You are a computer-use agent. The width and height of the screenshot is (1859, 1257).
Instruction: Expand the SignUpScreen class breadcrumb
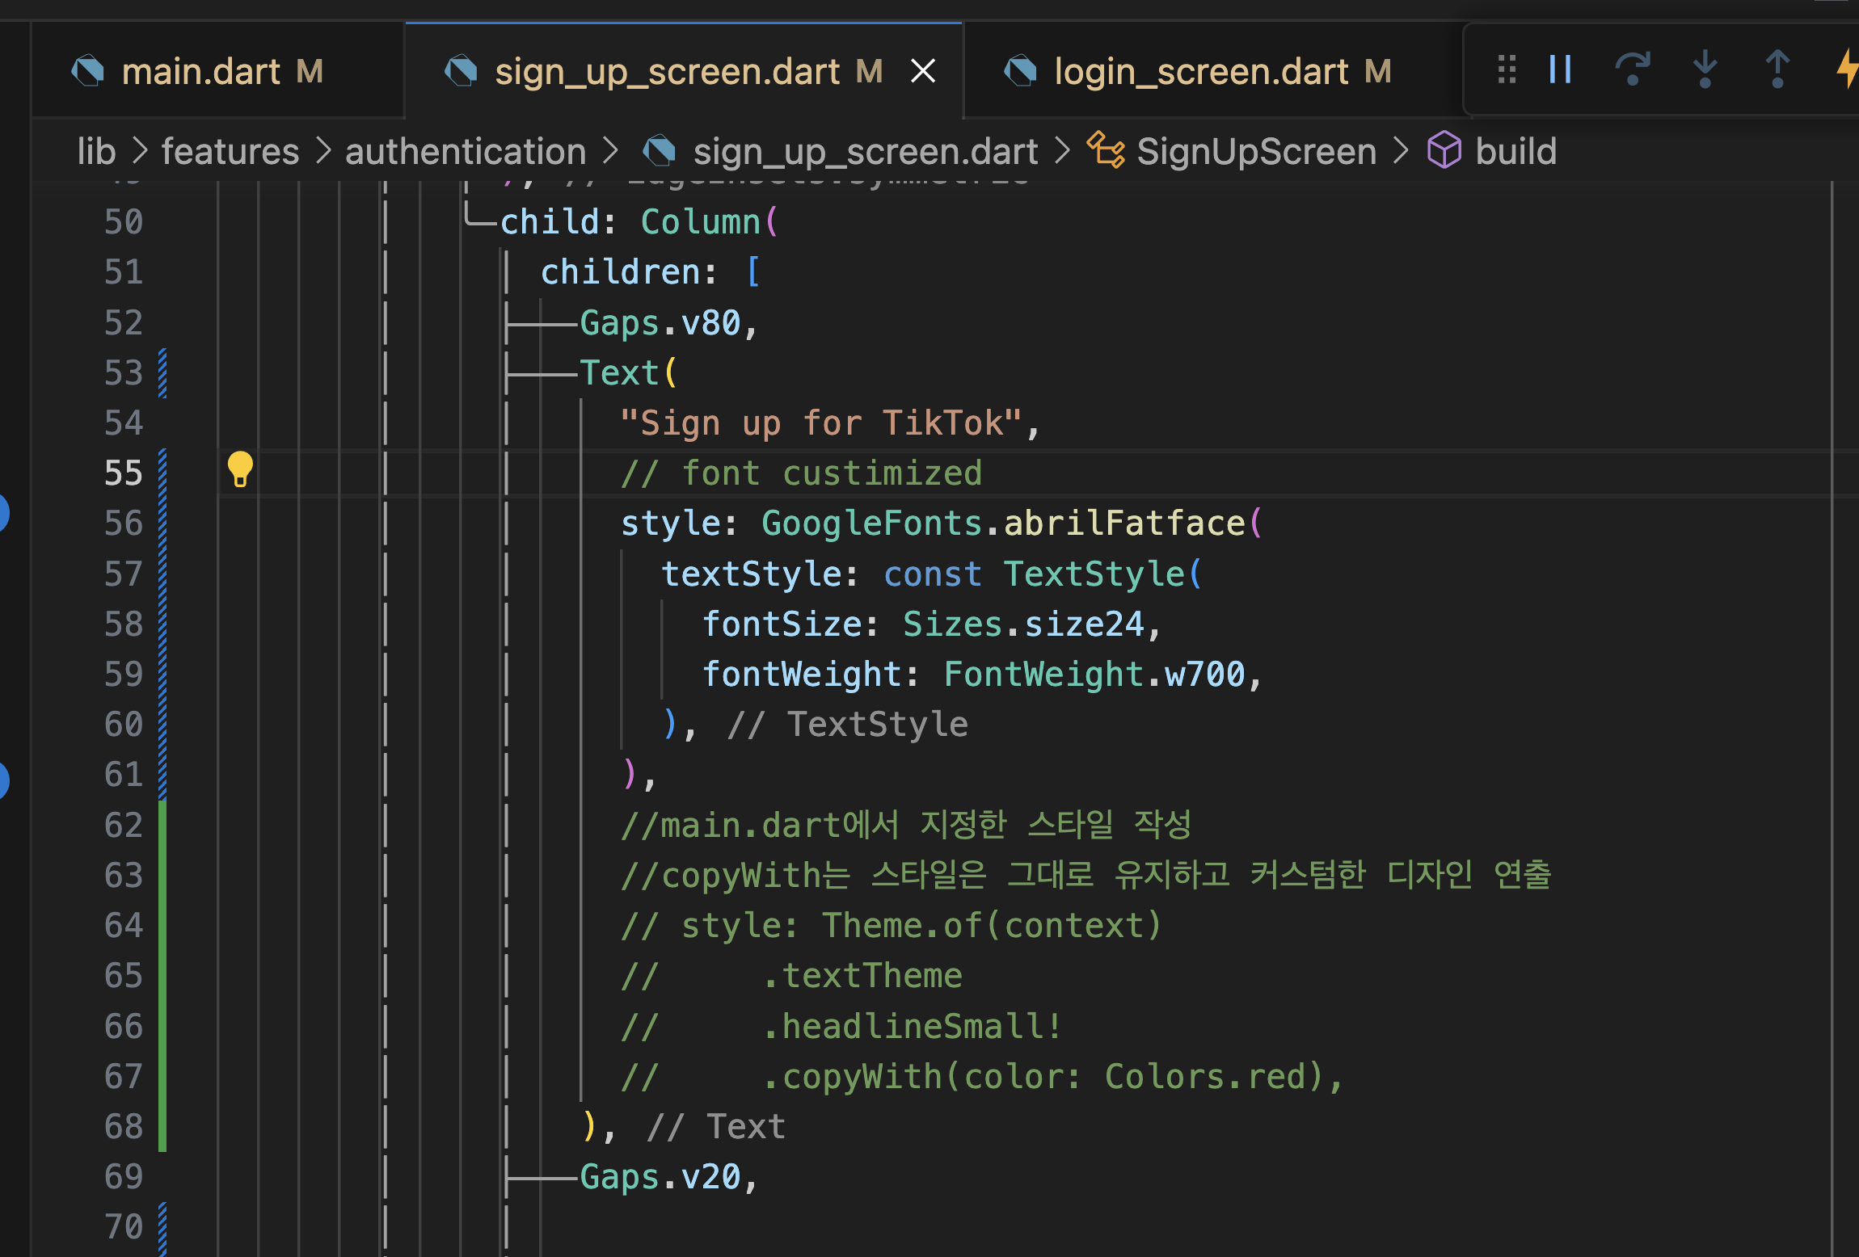tap(1255, 151)
